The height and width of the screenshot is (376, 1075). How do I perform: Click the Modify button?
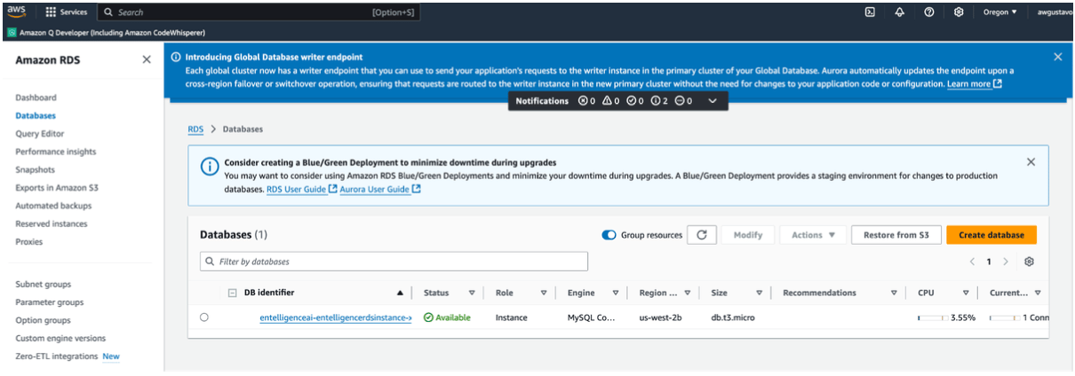tap(748, 235)
